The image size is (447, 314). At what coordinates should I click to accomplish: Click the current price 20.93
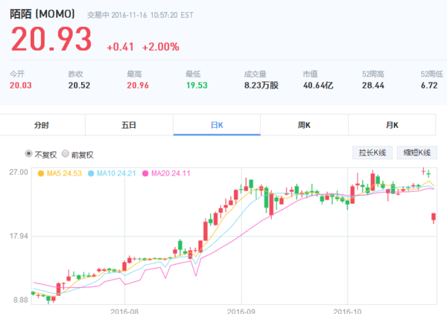pos(51,39)
